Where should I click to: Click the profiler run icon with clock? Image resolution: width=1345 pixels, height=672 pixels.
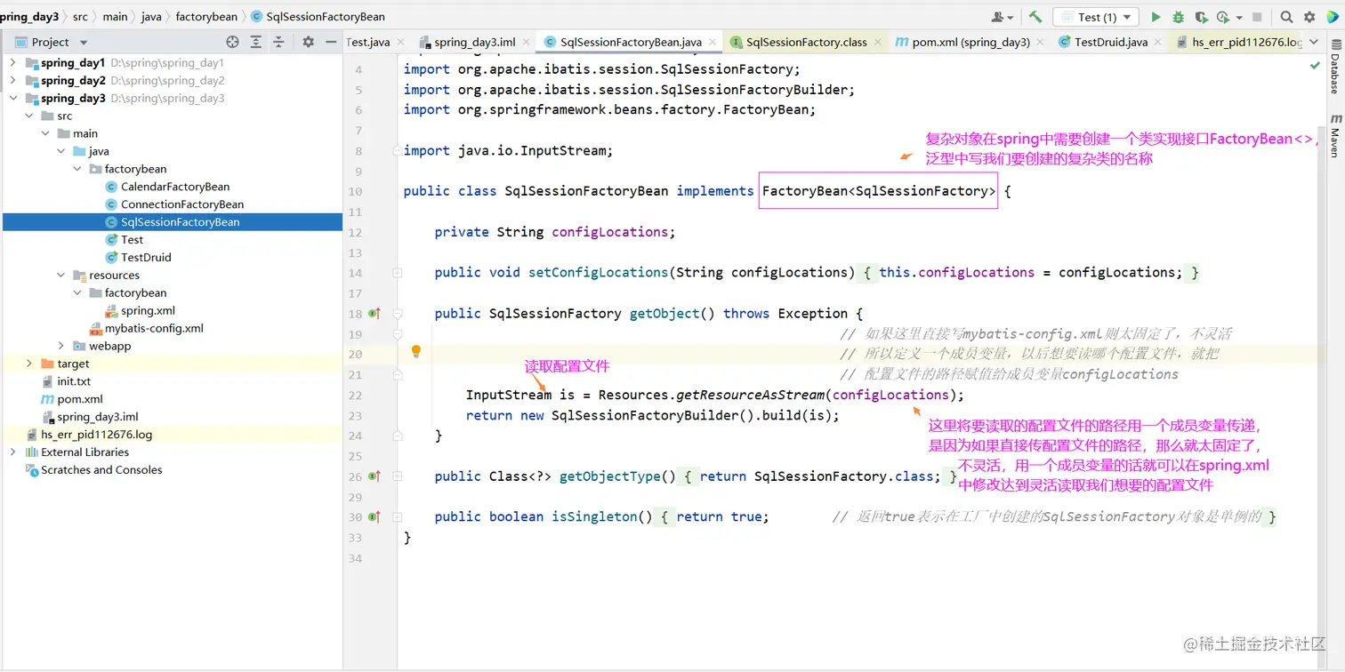(1222, 17)
